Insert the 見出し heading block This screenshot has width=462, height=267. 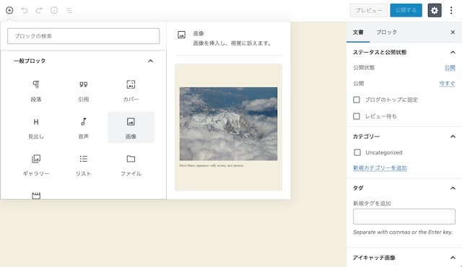pos(36,128)
